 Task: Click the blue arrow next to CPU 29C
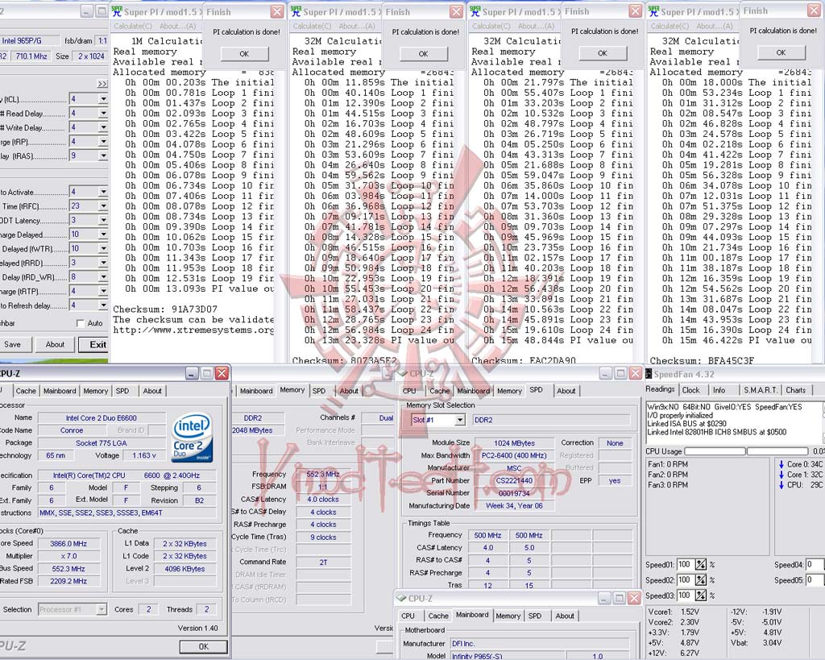(x=781, y=485)
